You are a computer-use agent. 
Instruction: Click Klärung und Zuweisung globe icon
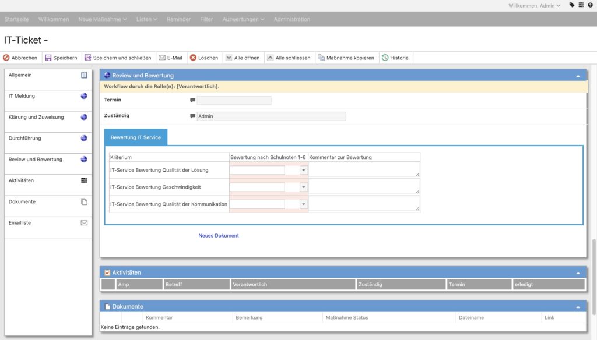(84, 117)
